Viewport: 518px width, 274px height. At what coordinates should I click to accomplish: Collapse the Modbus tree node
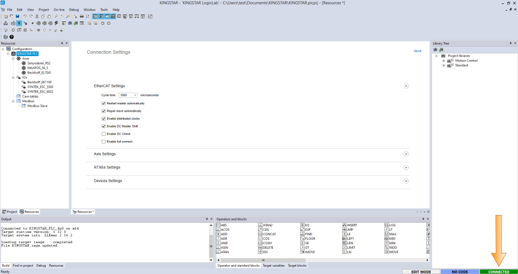13,101
